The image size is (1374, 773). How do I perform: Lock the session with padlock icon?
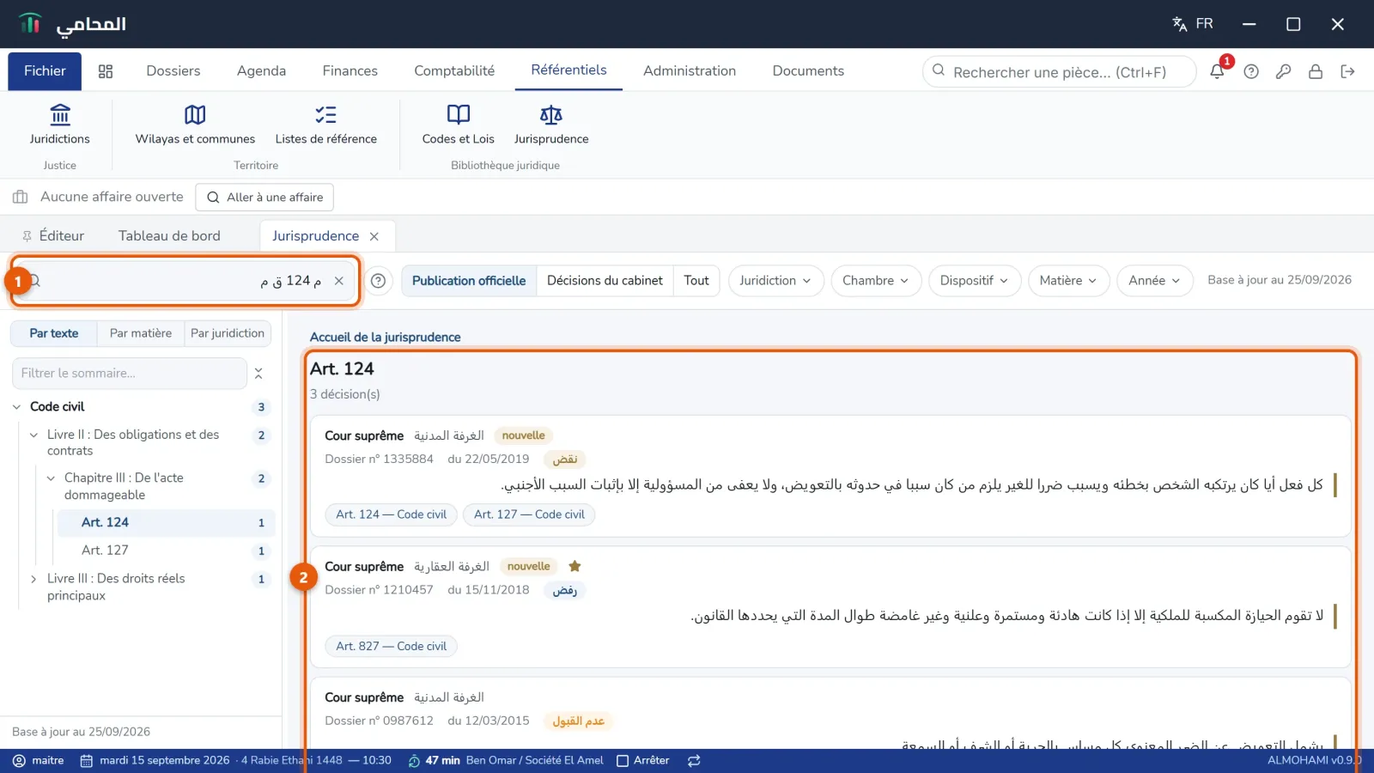point(1315,71)
